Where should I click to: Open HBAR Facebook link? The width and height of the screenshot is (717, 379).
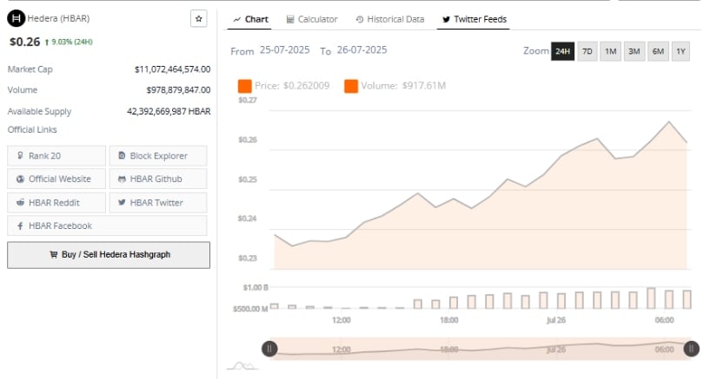107,225
